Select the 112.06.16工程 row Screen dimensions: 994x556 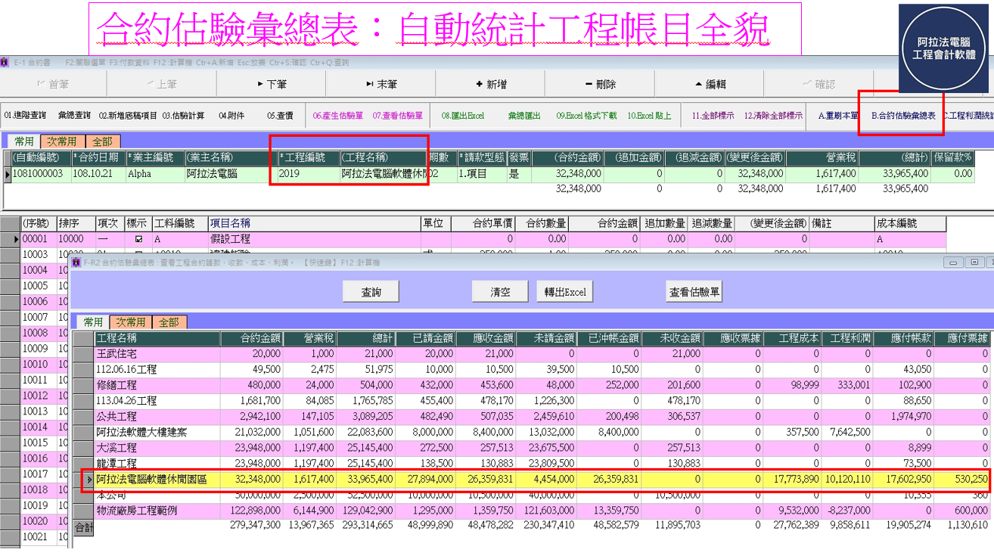pyautogui.click(x=530, y=369)
